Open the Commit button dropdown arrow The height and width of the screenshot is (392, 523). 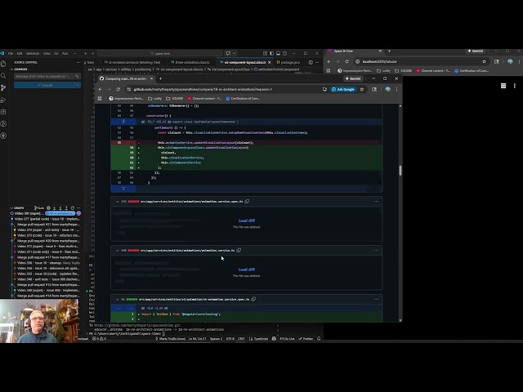(x=78, y=85)
